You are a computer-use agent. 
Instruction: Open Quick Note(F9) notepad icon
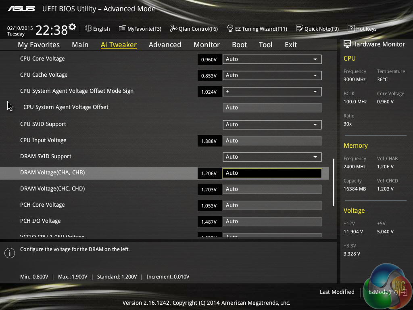[299, 29]
